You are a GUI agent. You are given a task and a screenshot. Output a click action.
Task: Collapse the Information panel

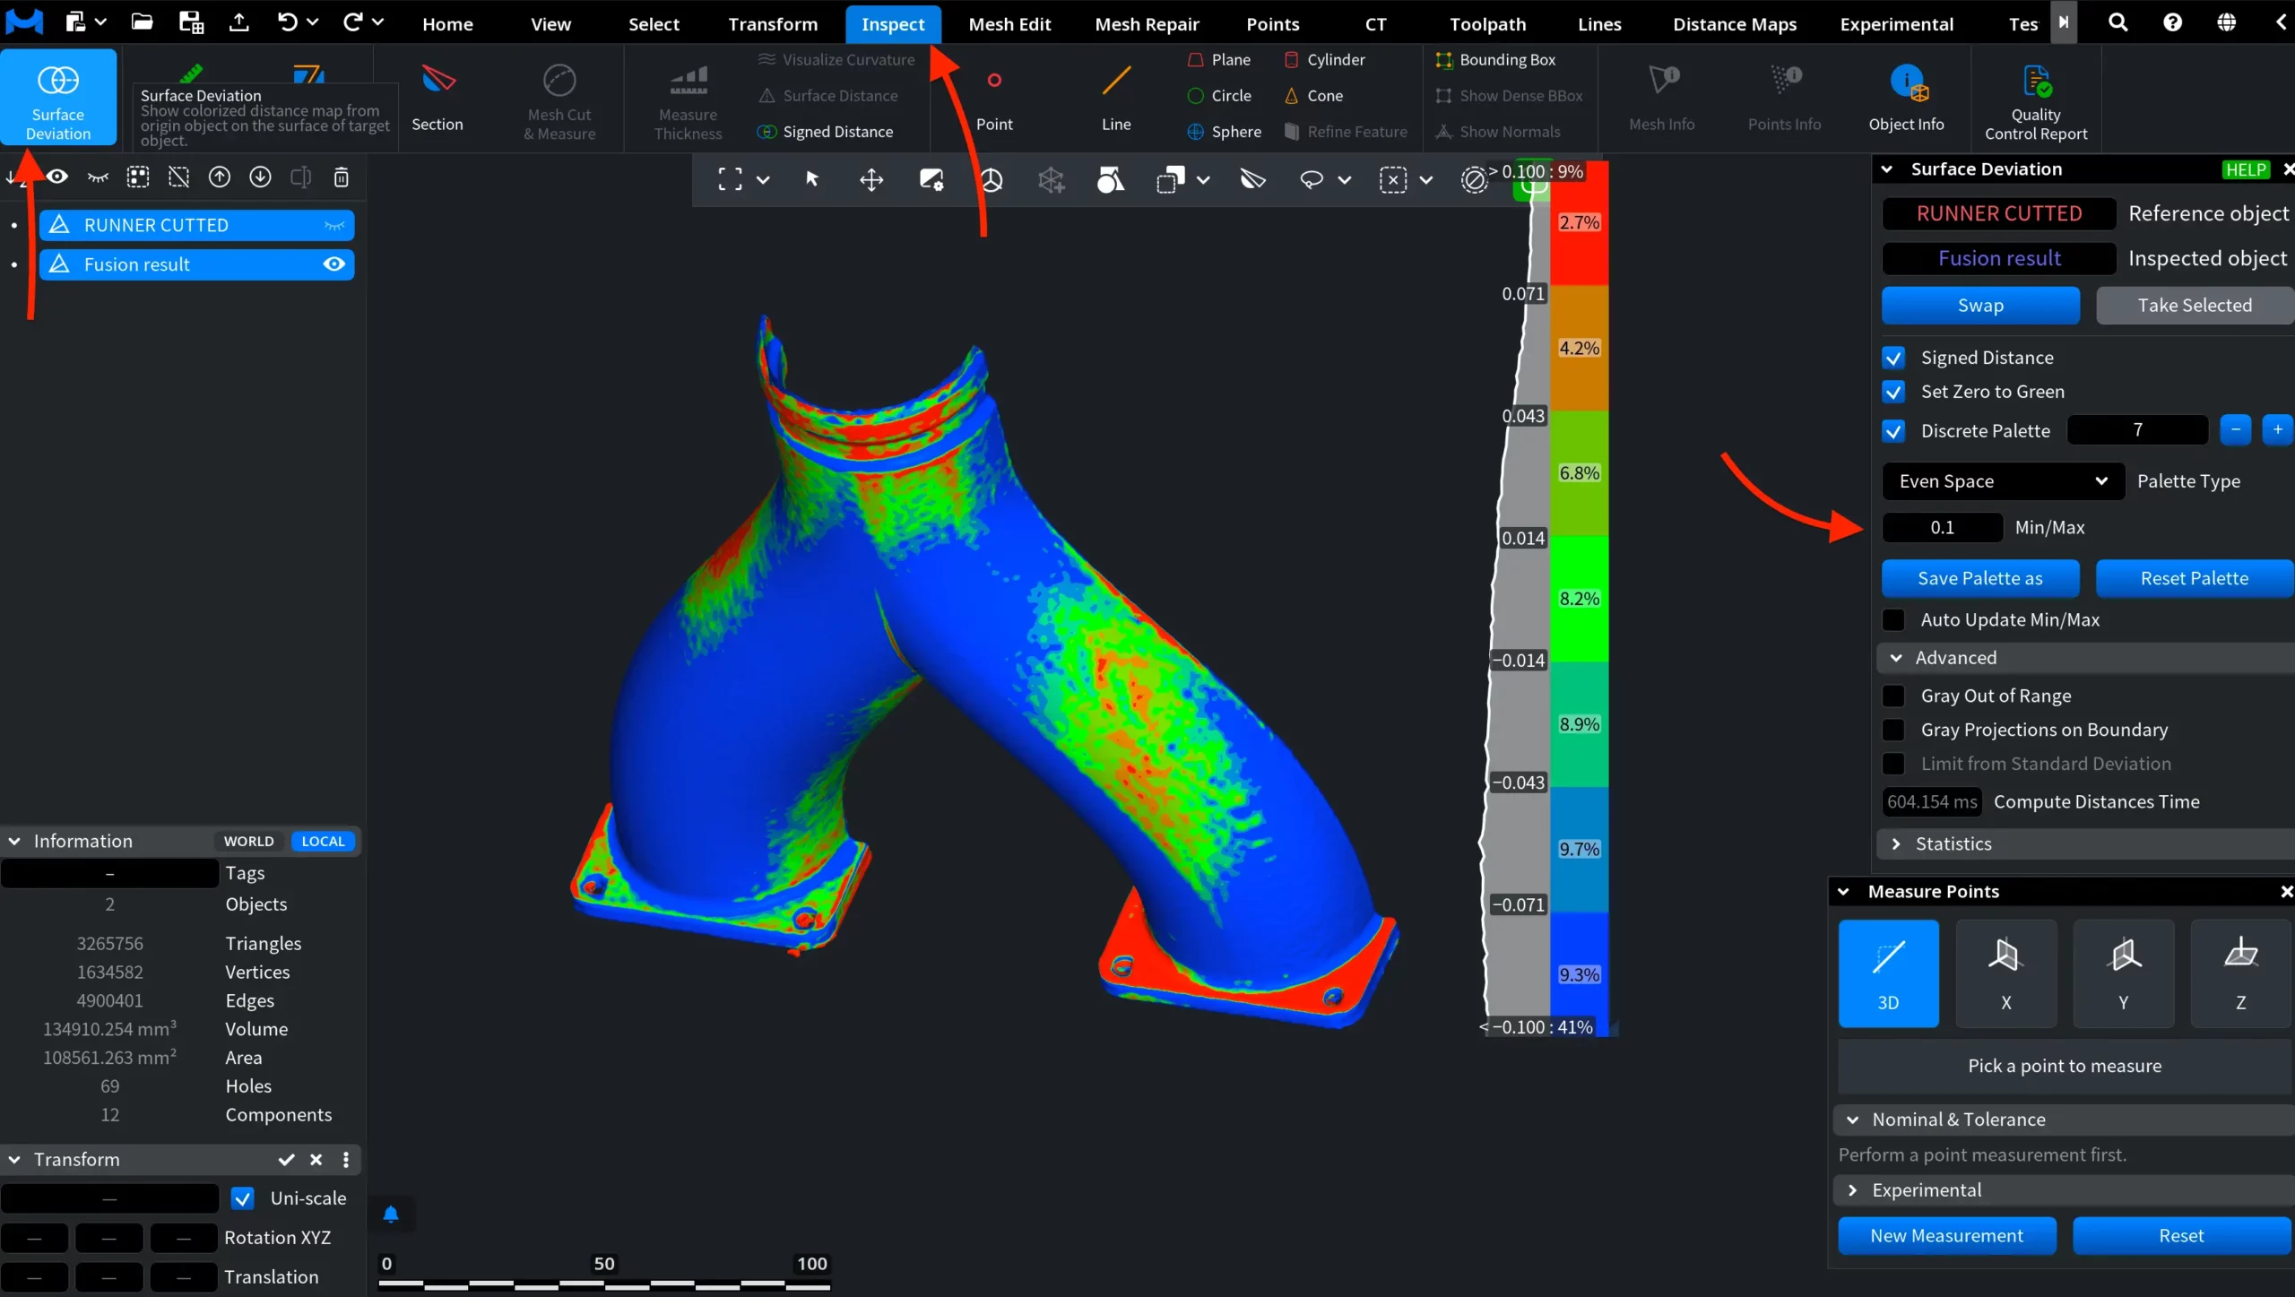pos(14,842)
